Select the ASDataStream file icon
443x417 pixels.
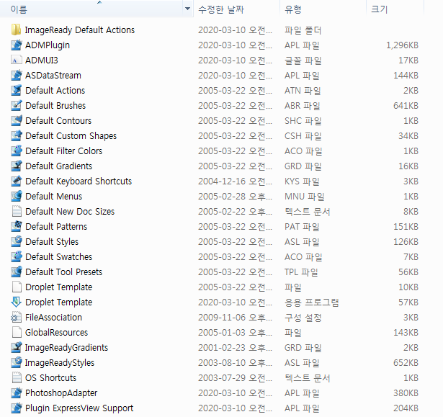click(x=17, y=75)
